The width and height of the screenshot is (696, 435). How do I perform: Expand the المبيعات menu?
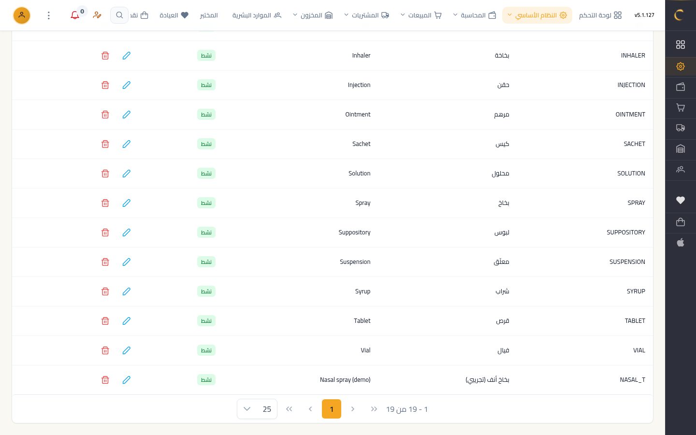[421, 15]
